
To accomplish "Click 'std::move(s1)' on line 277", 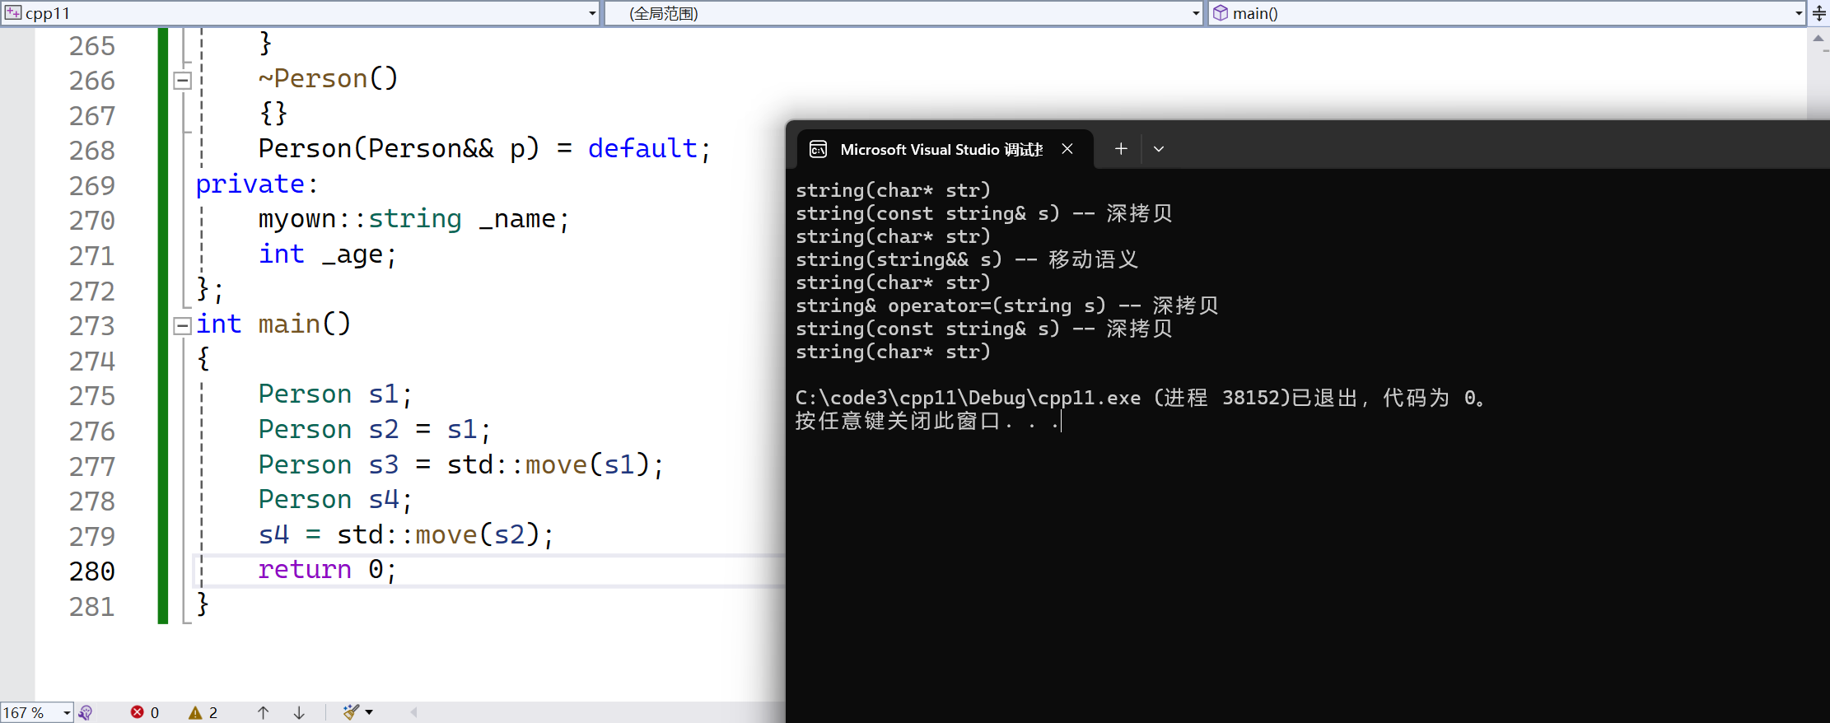I will coord(549,465).
